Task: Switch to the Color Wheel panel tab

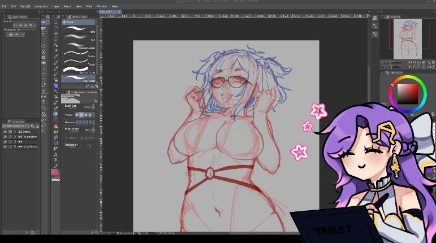Action: [x=394, y=72]
